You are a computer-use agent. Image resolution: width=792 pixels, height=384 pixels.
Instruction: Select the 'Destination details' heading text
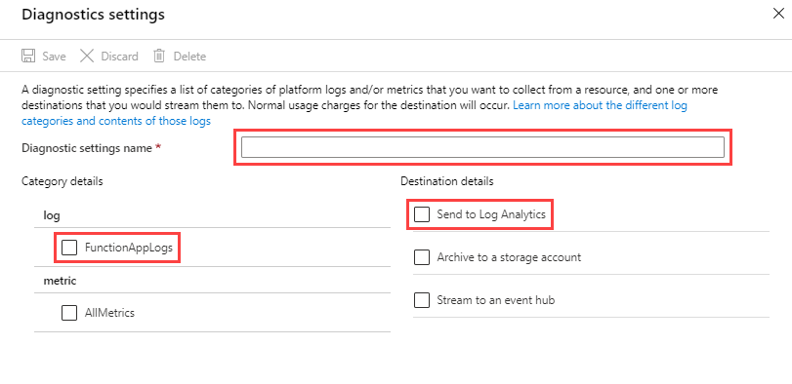[447, 181]
